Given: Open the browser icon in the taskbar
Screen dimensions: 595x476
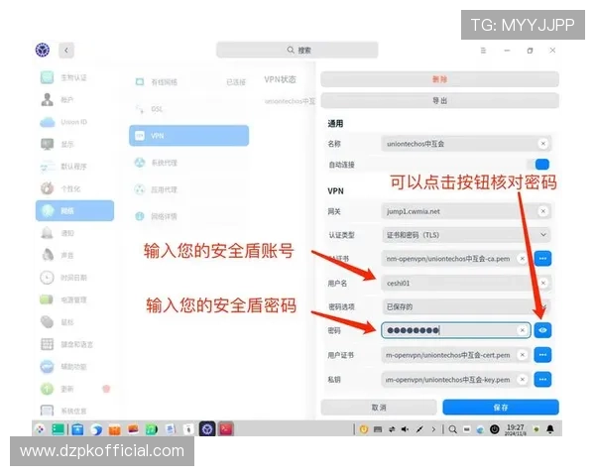Looking at the screenshot, I should click(x=96, y=429).
